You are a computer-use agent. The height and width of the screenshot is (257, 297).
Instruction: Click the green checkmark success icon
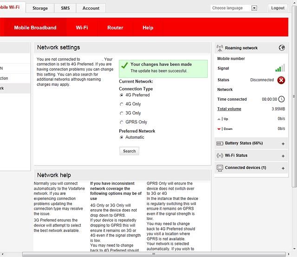coord(124,65)
